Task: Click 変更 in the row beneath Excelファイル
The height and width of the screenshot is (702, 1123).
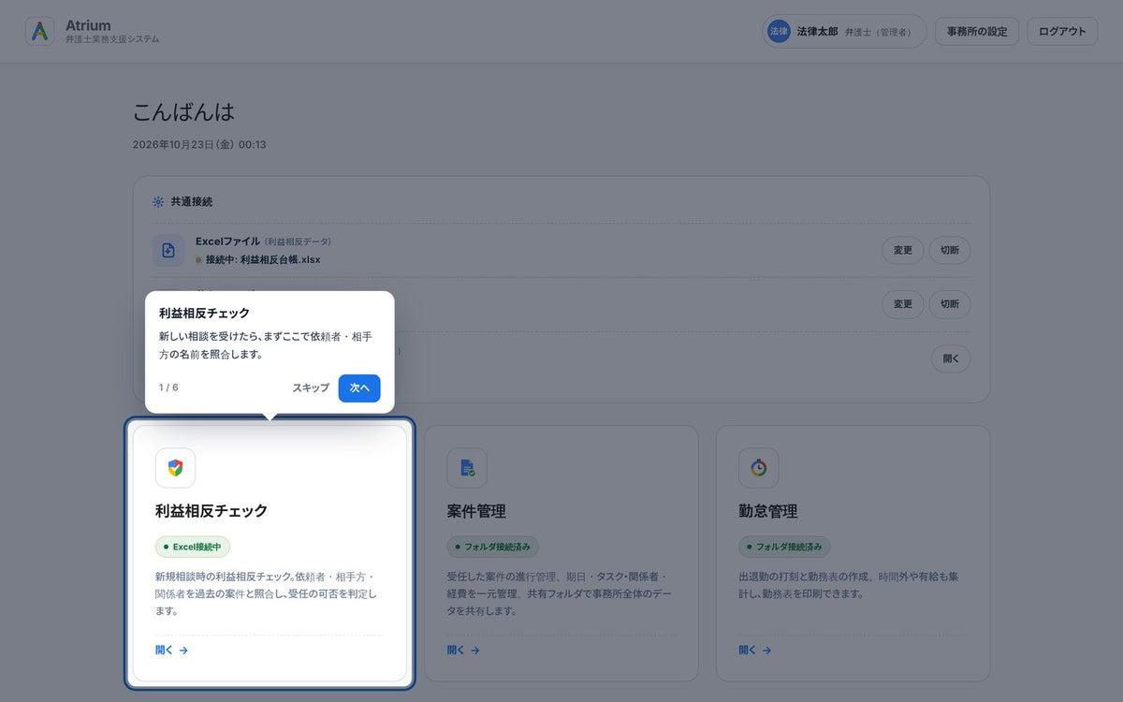Action: (x=903, y=304)
